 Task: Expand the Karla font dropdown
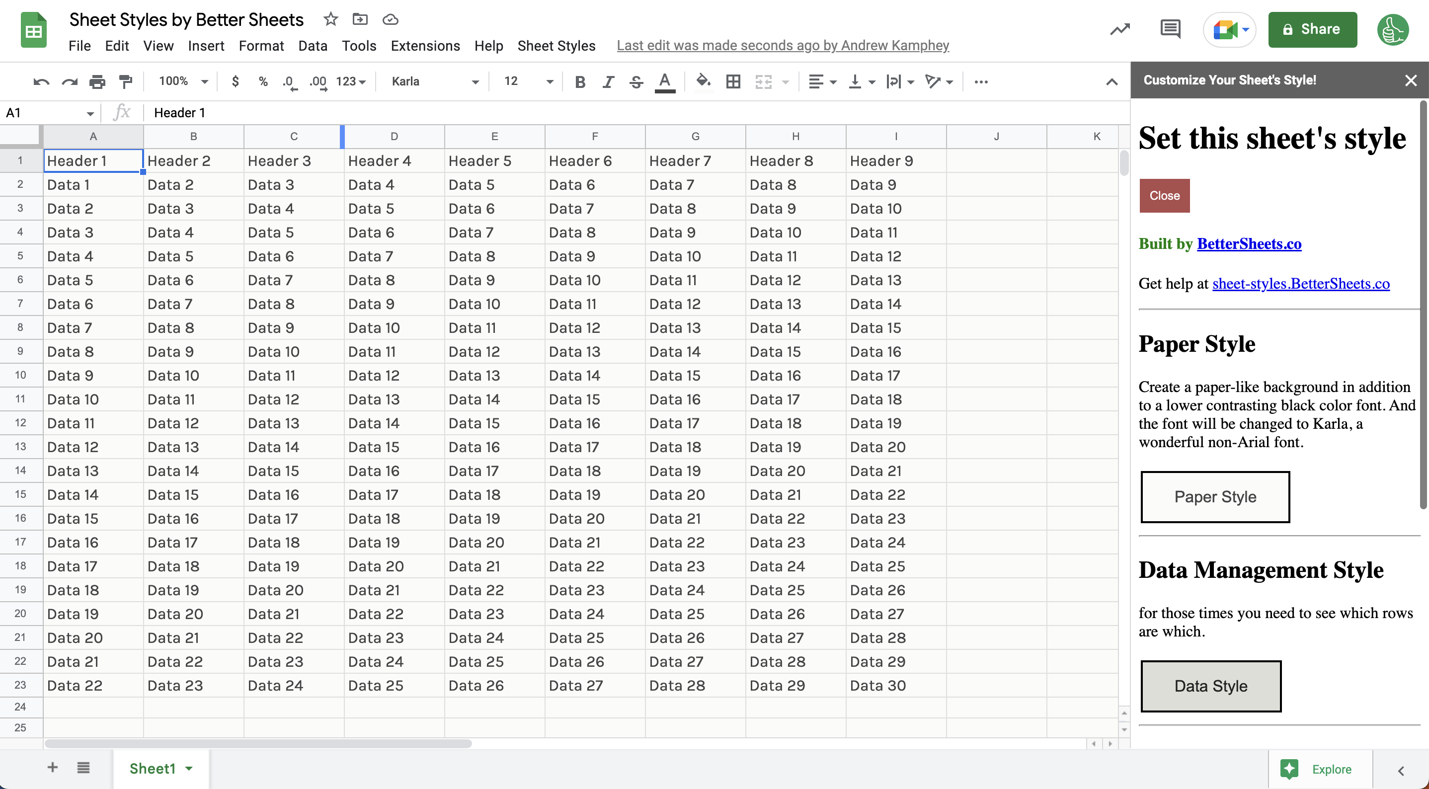click(x=434, y=81)
